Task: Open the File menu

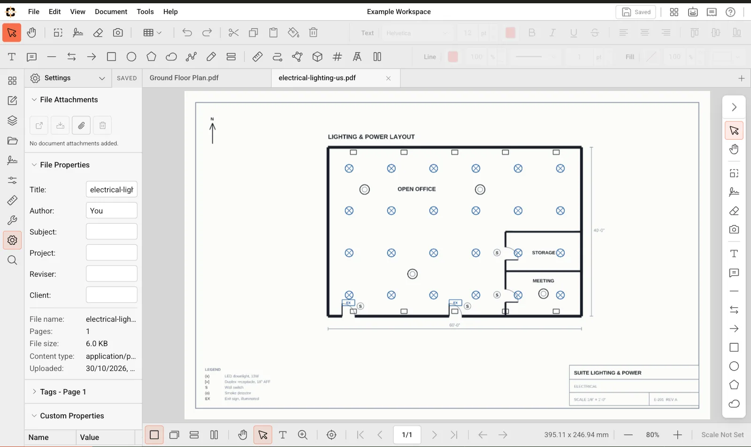Action: [34, 12]
